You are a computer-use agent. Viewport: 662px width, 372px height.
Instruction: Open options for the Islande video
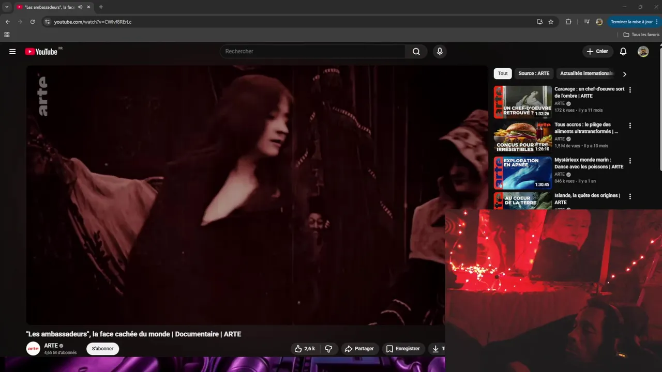pos(630,196)
